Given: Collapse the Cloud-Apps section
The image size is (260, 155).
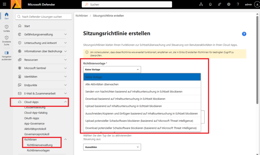Looking at the screenshot, I should tap(65, 102).
